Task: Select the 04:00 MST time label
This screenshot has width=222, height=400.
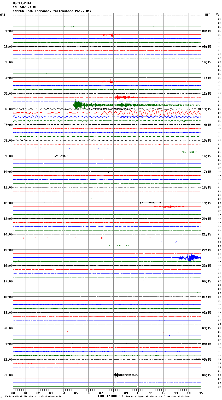Action: coord(8,78)
